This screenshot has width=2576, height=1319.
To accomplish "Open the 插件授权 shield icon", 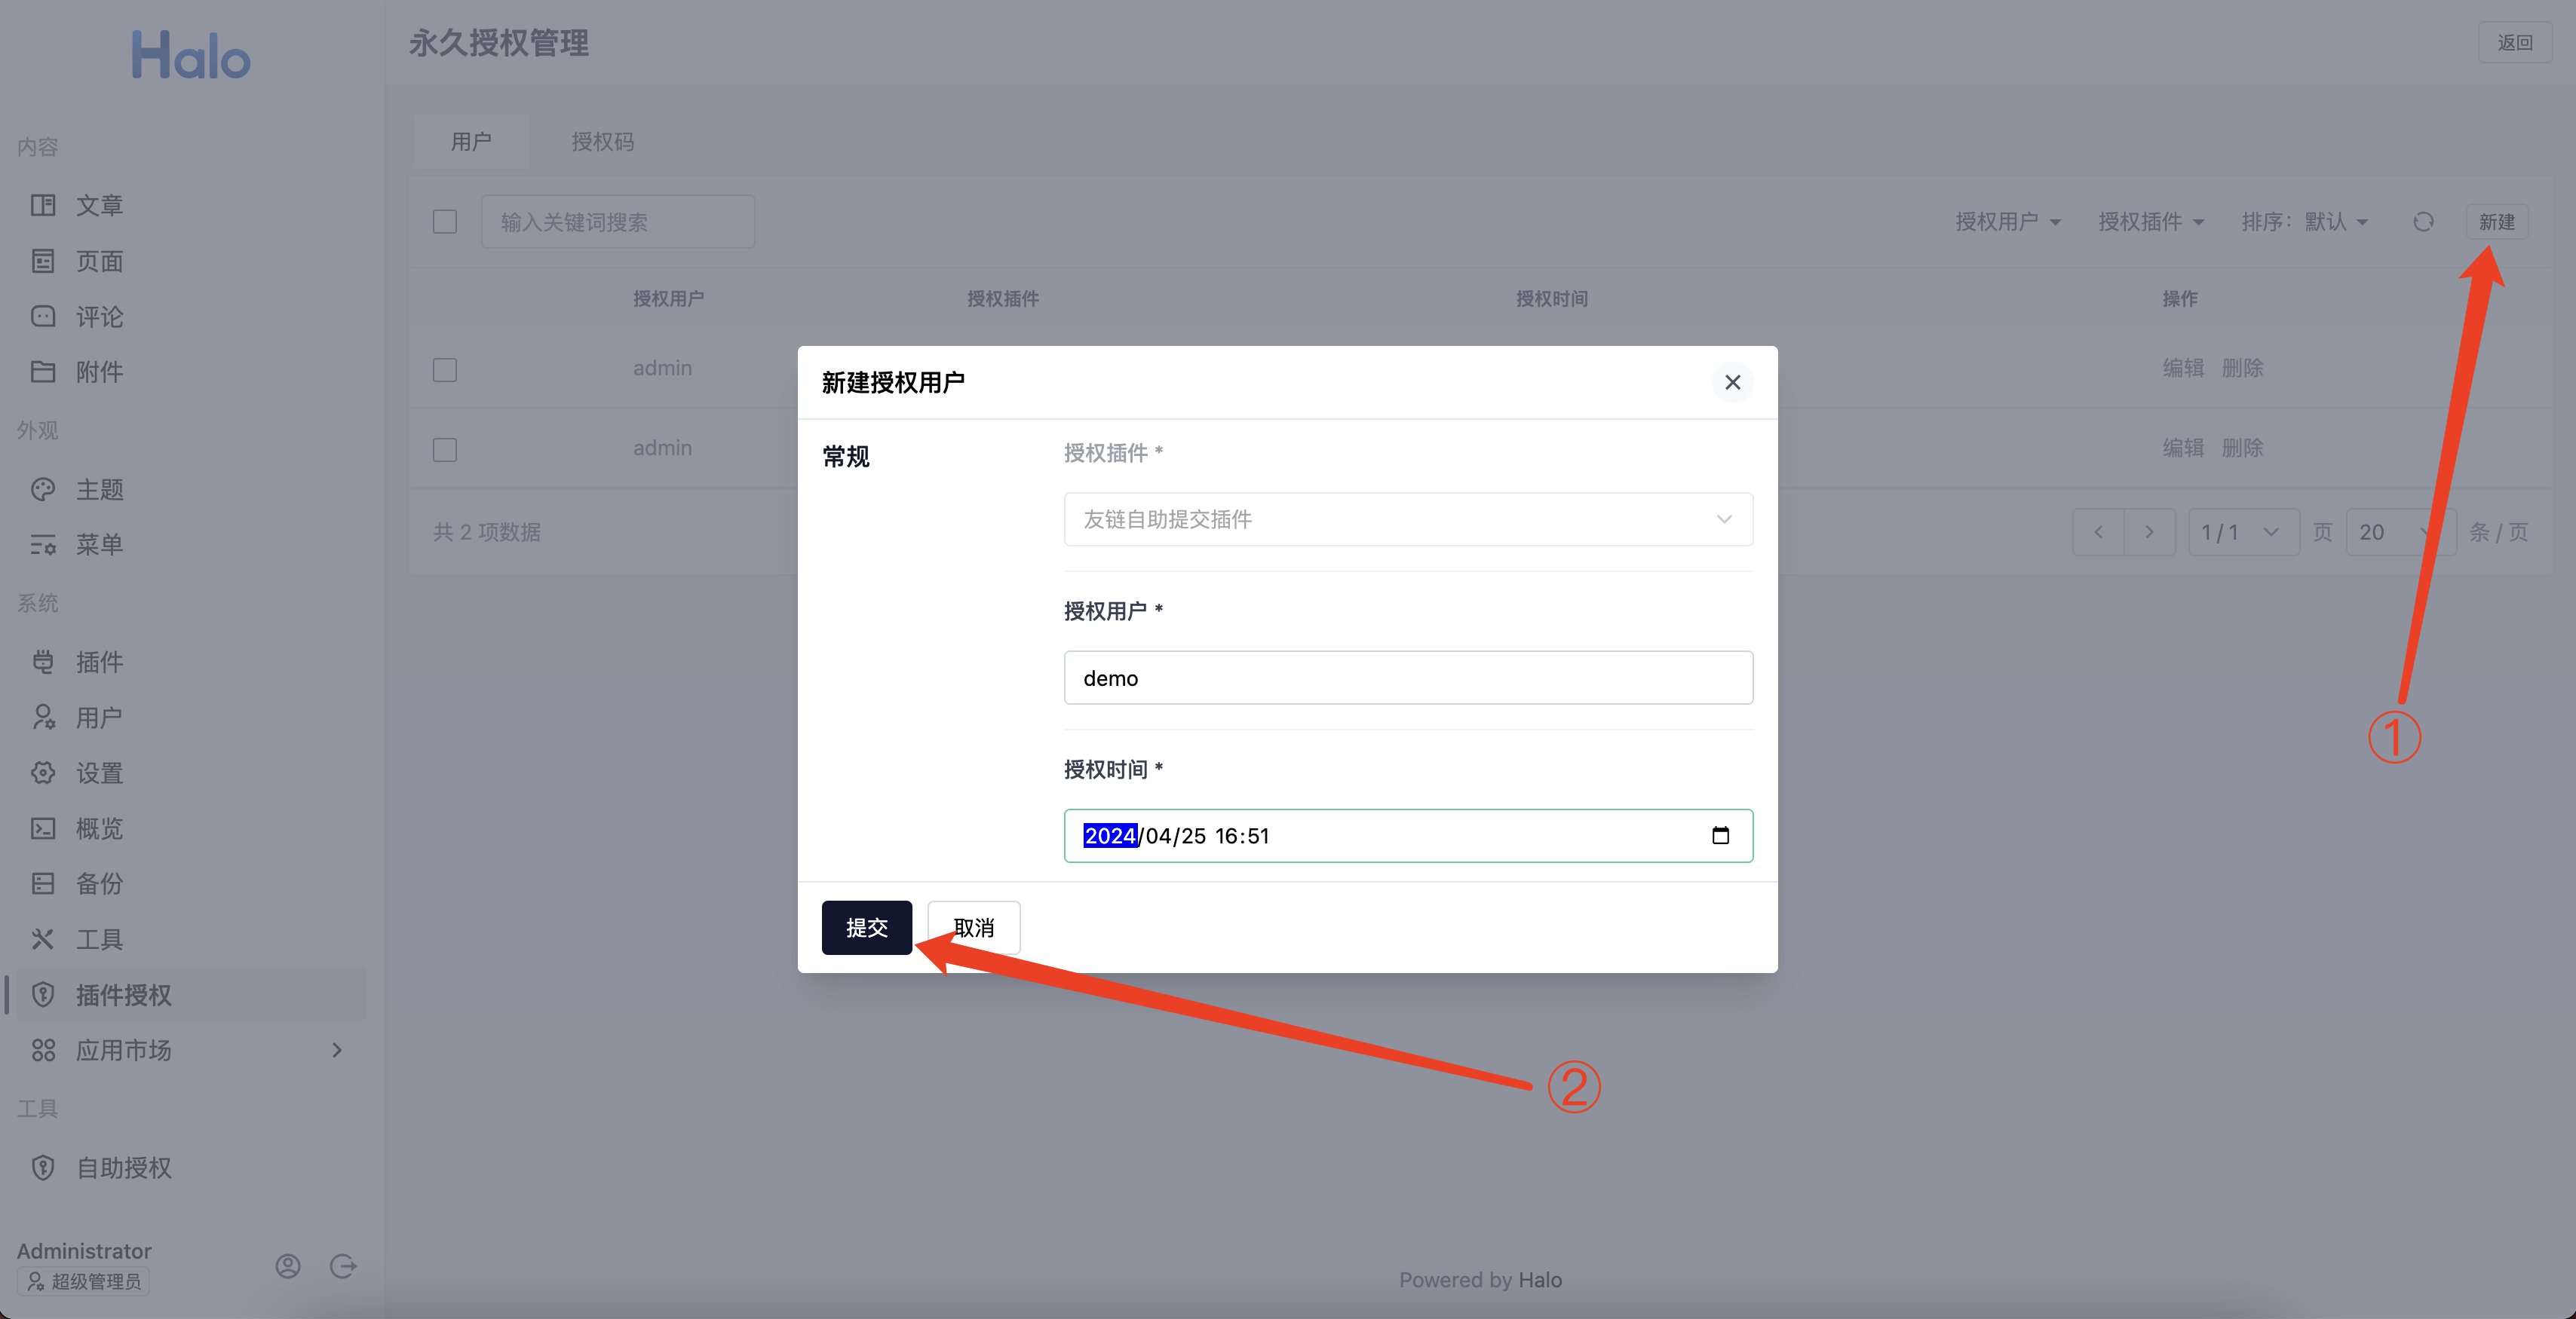I will pyautogui.click(x=43, y=994).
